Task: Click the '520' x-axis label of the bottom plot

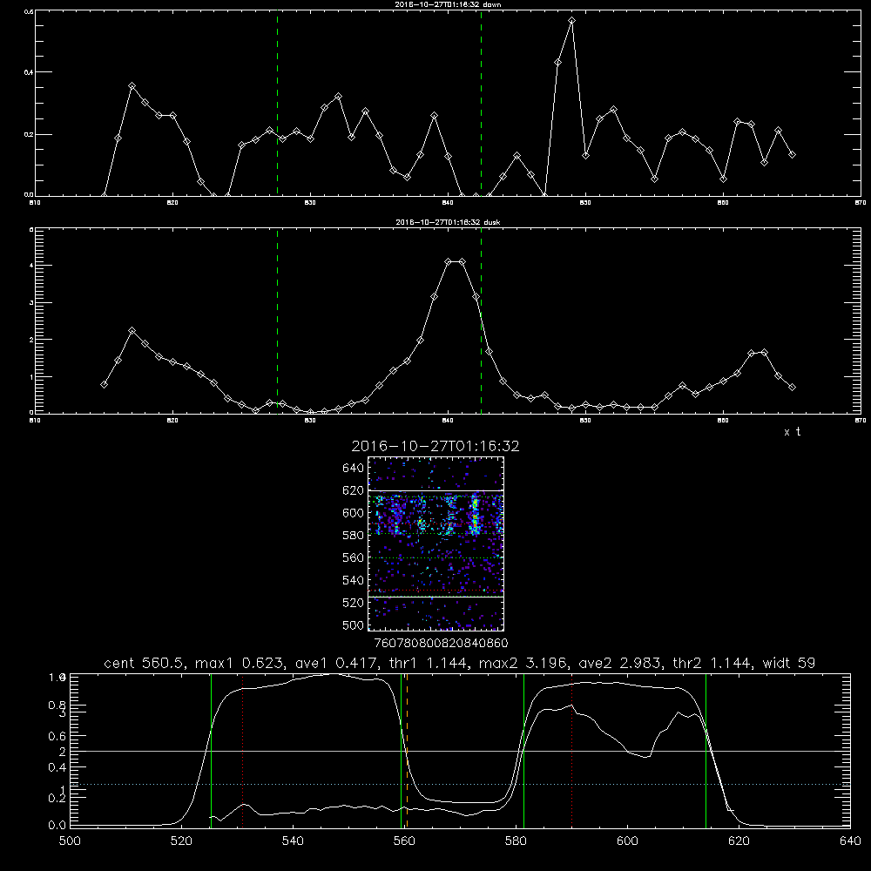Action: (181, 841)
